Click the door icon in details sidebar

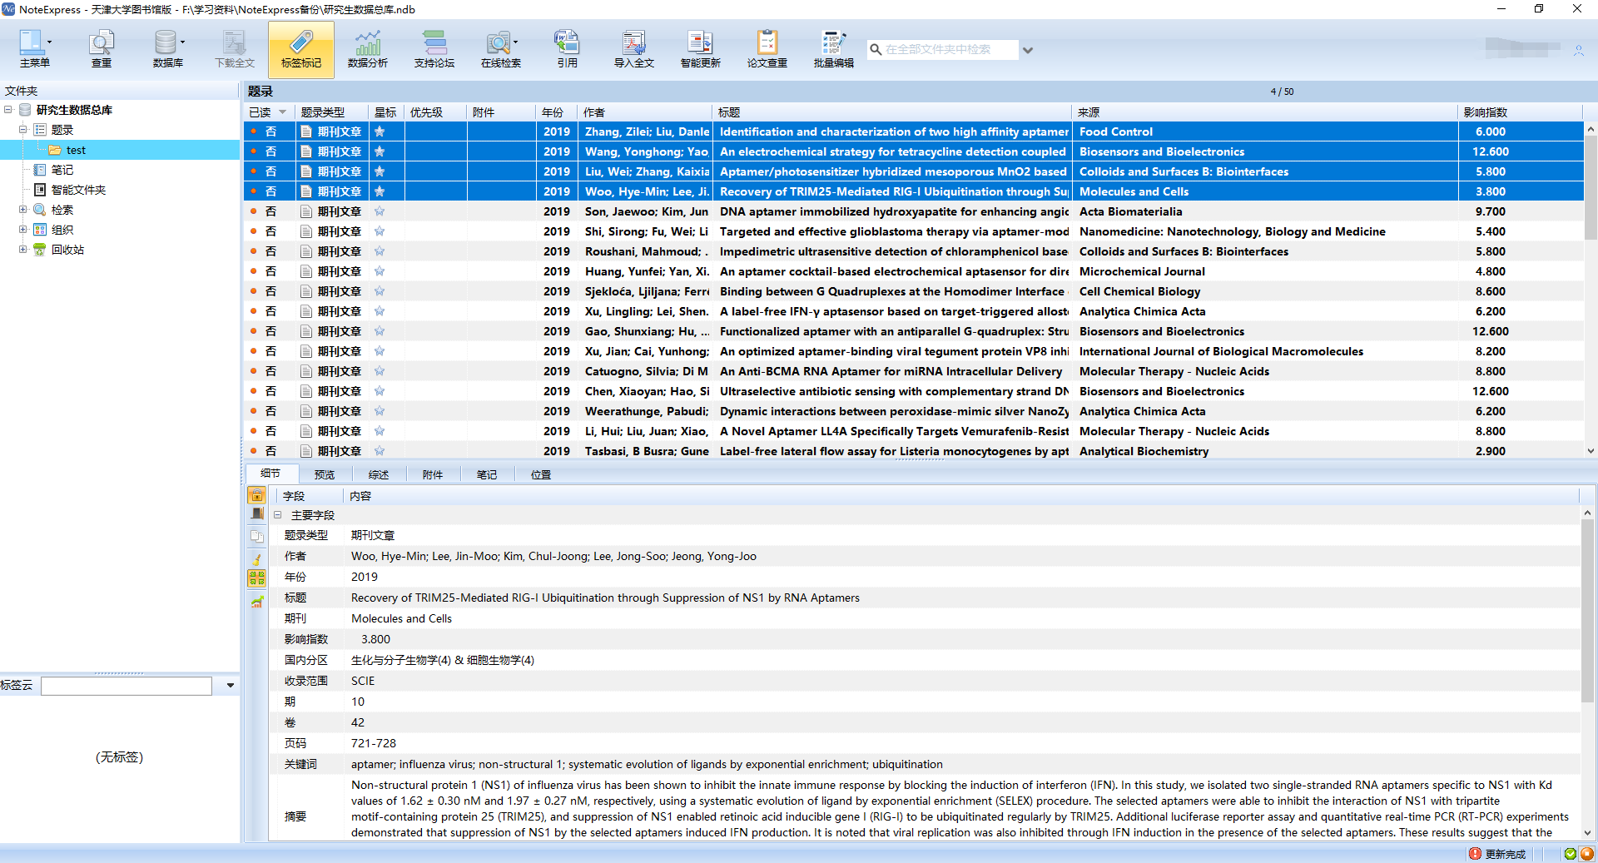257,514
